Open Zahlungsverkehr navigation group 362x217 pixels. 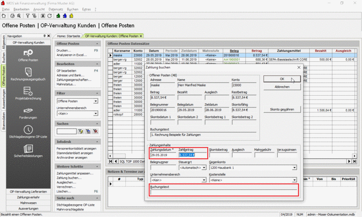click(x=28, y=198)
